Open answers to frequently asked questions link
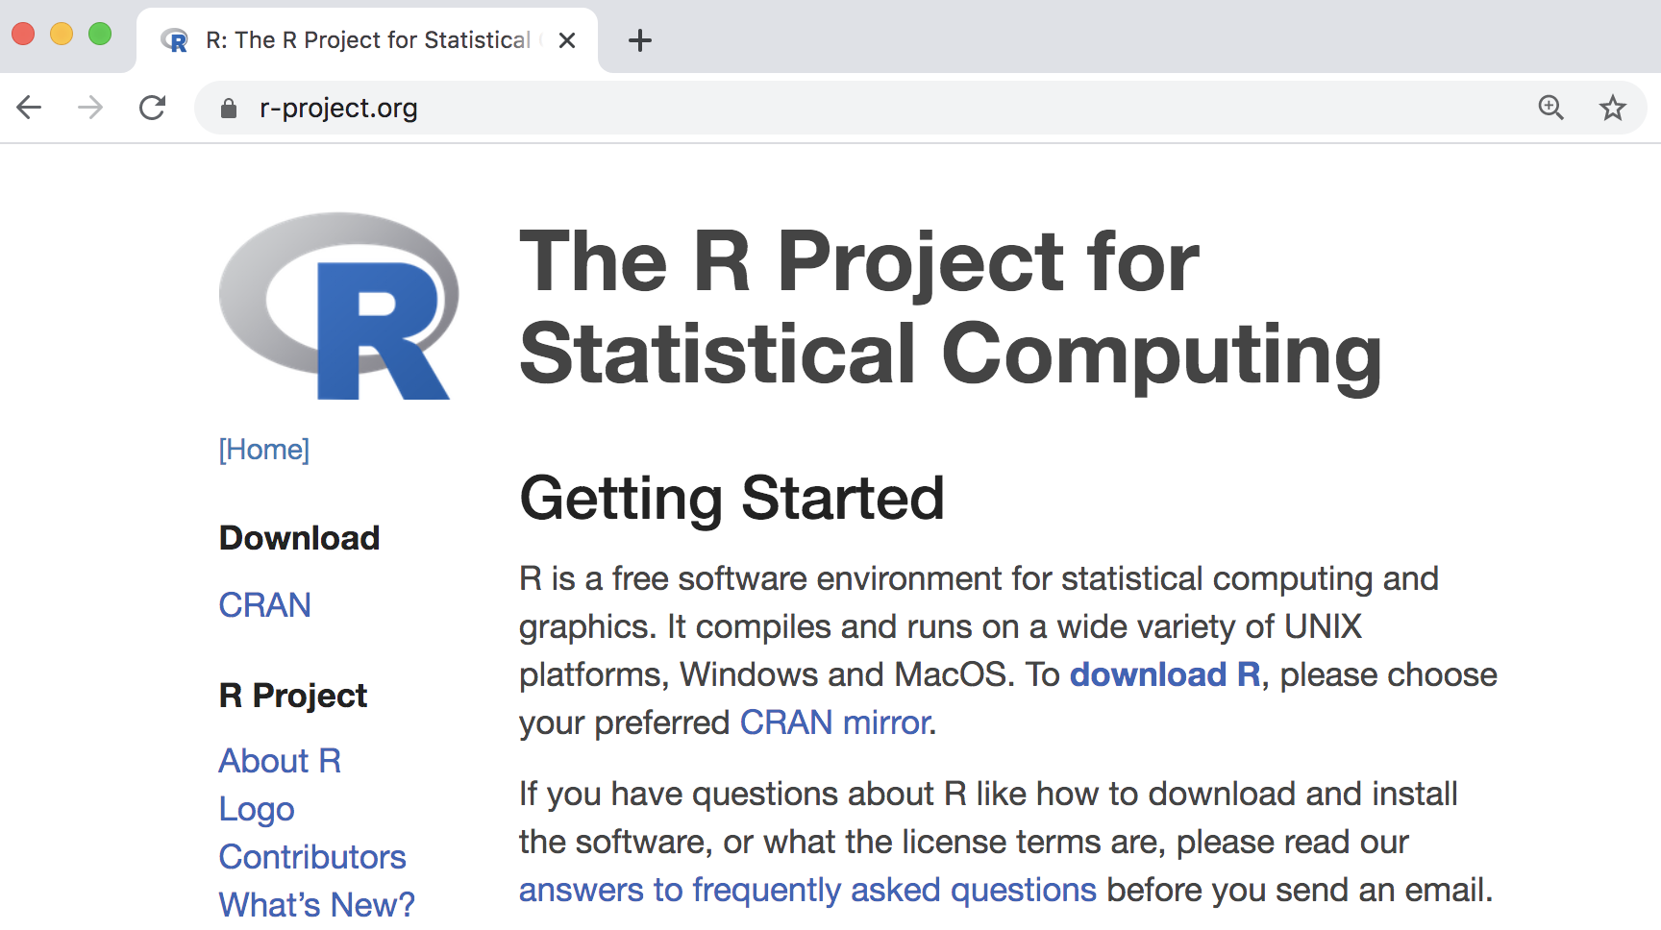Viewport: 1661px width, 930px height. coord(807,890)
